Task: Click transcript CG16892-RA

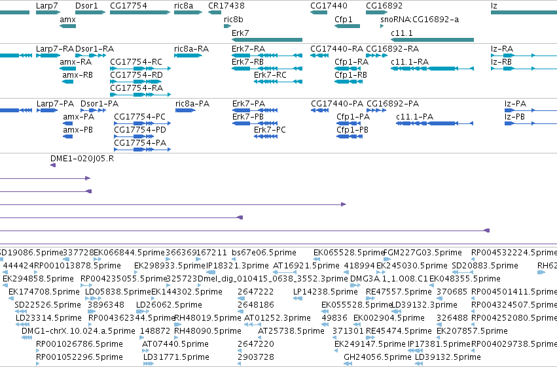Action: (x=376, y=56)
